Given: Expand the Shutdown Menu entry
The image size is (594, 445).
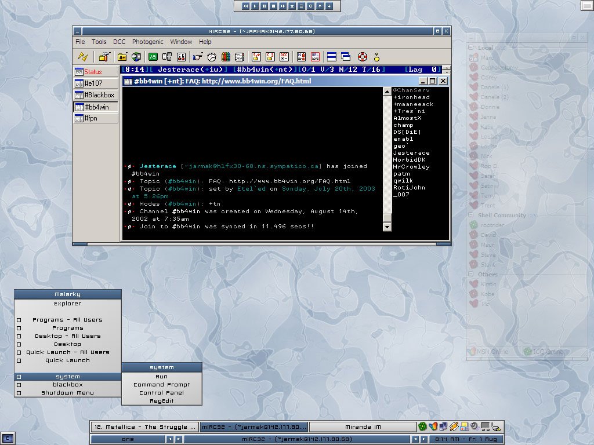Looking at the screenshot, I should coord(68,393).
